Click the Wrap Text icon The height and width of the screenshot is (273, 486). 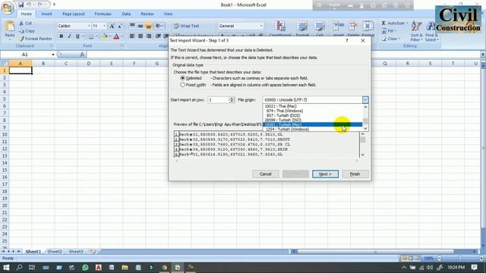[x=176, y=26]
